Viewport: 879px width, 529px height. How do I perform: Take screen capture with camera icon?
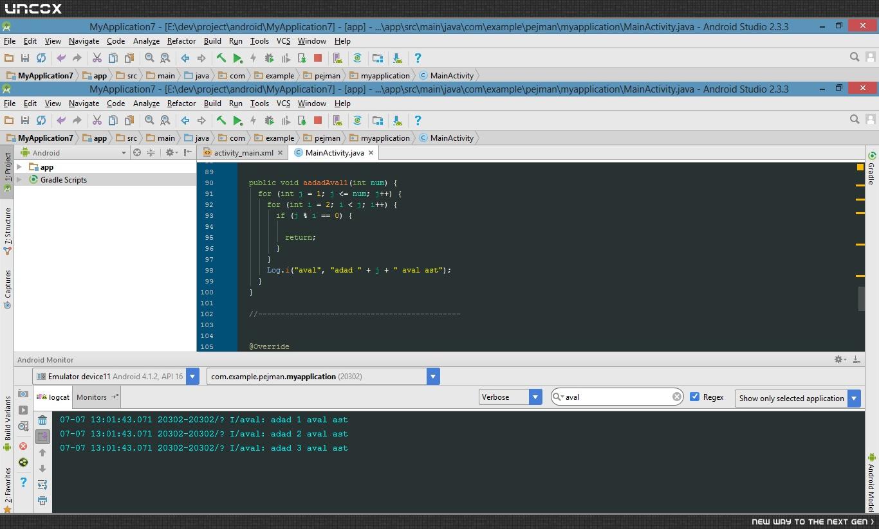(x=23, y=393)
